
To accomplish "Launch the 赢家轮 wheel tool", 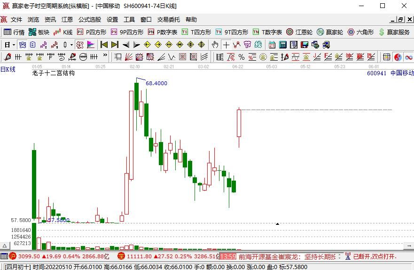I will pyautogui.click(x=330, y=32).
